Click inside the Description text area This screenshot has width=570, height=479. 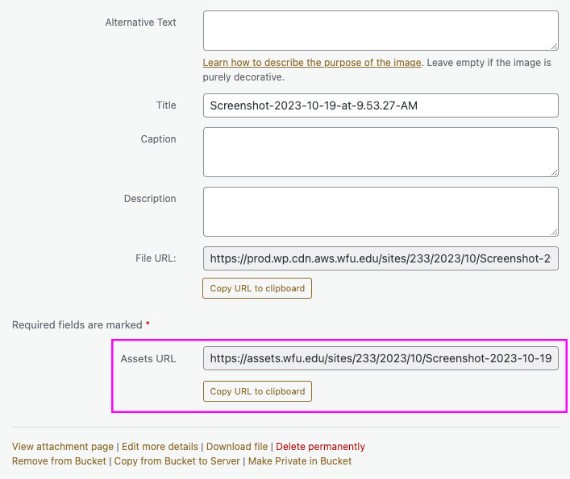click(381, 212)
